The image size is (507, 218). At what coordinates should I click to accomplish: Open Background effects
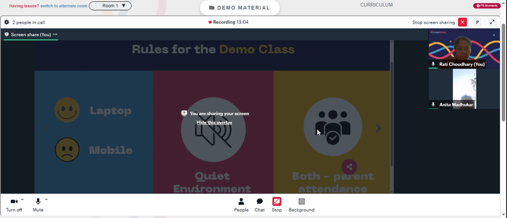click(x=302, y=205)
